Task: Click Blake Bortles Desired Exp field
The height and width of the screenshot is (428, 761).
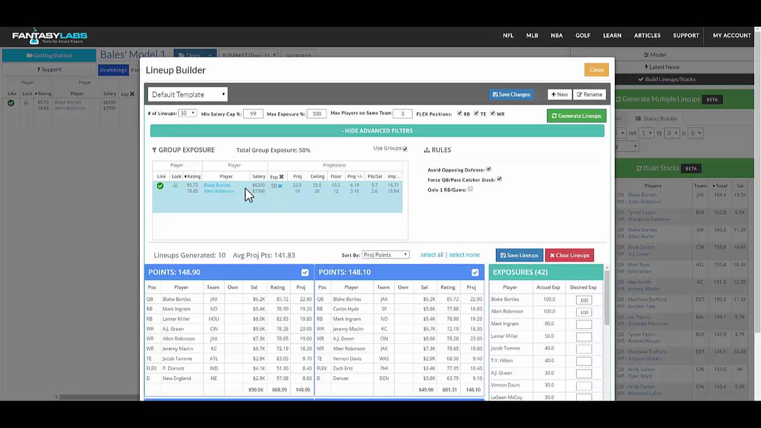Action: click(584, 300)
